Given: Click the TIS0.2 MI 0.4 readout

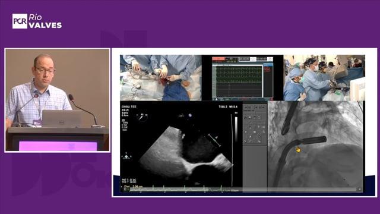Looking at the screenshot, I should coord(228,106).
